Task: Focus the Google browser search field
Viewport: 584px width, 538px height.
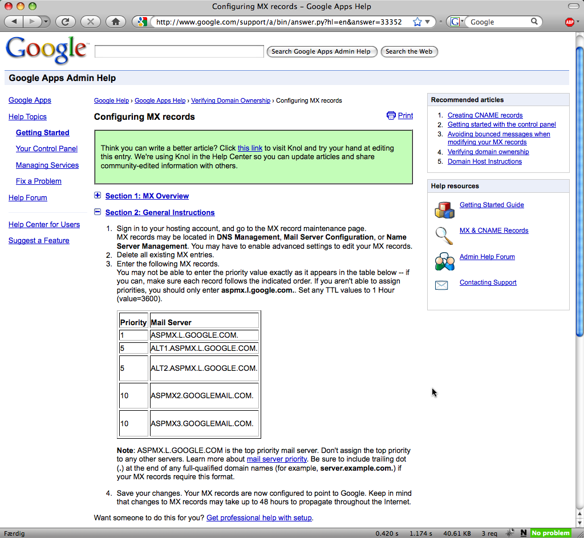Action: click(x=498, y=22)
